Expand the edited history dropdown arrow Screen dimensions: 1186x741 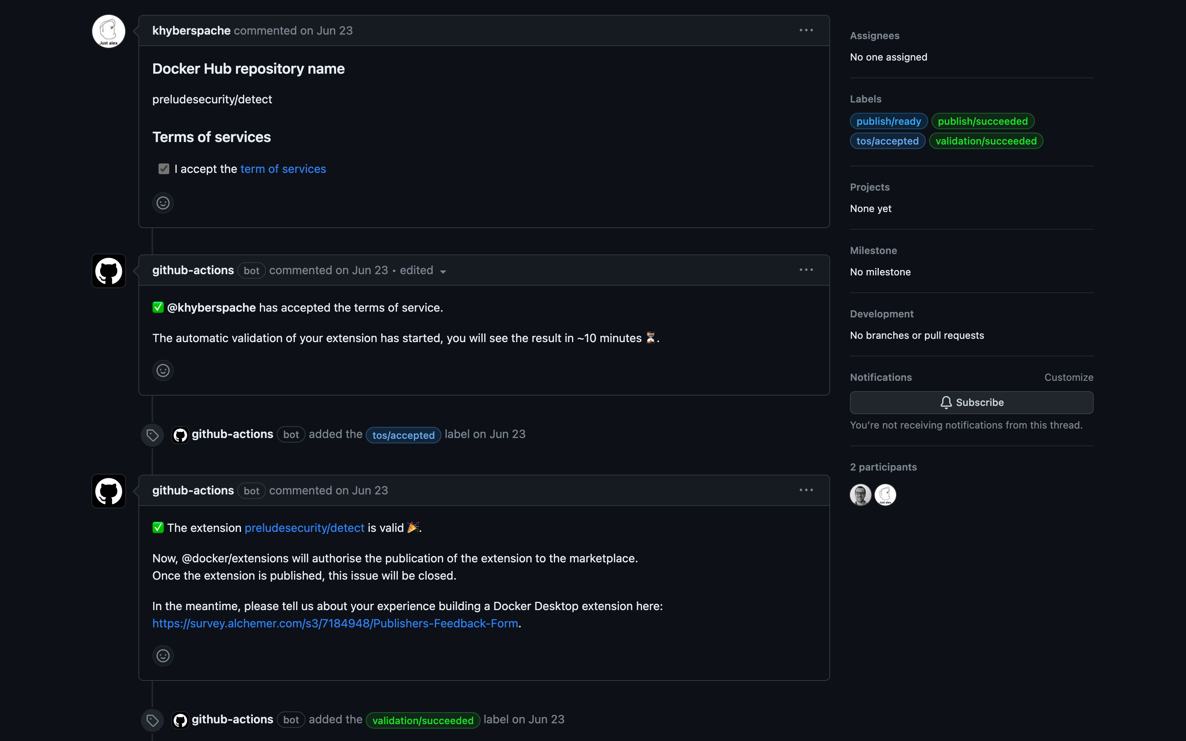[x=443, y=272]
